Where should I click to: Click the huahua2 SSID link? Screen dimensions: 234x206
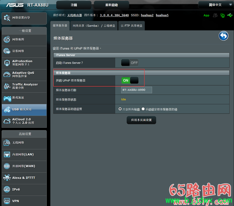pyautogui.click(x=147, y=15)
